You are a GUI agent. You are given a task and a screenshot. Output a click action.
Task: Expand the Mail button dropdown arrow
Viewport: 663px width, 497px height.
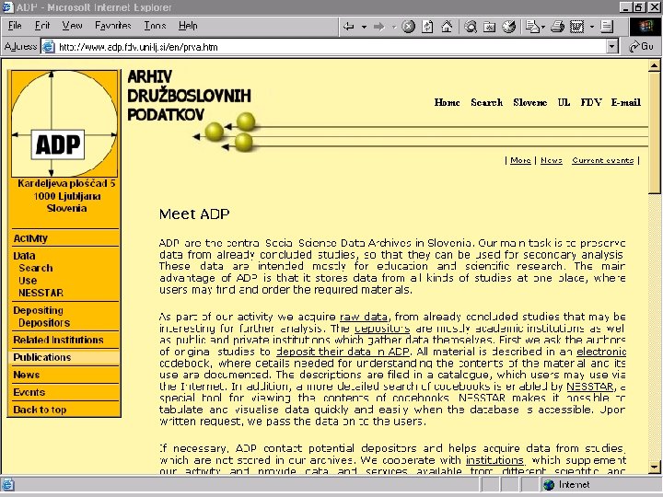(x=543, y=27)
